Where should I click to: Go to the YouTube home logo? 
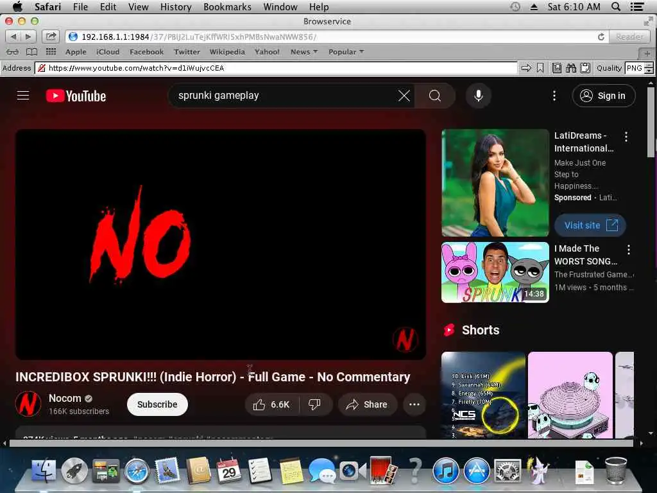[x=76, y=96]
